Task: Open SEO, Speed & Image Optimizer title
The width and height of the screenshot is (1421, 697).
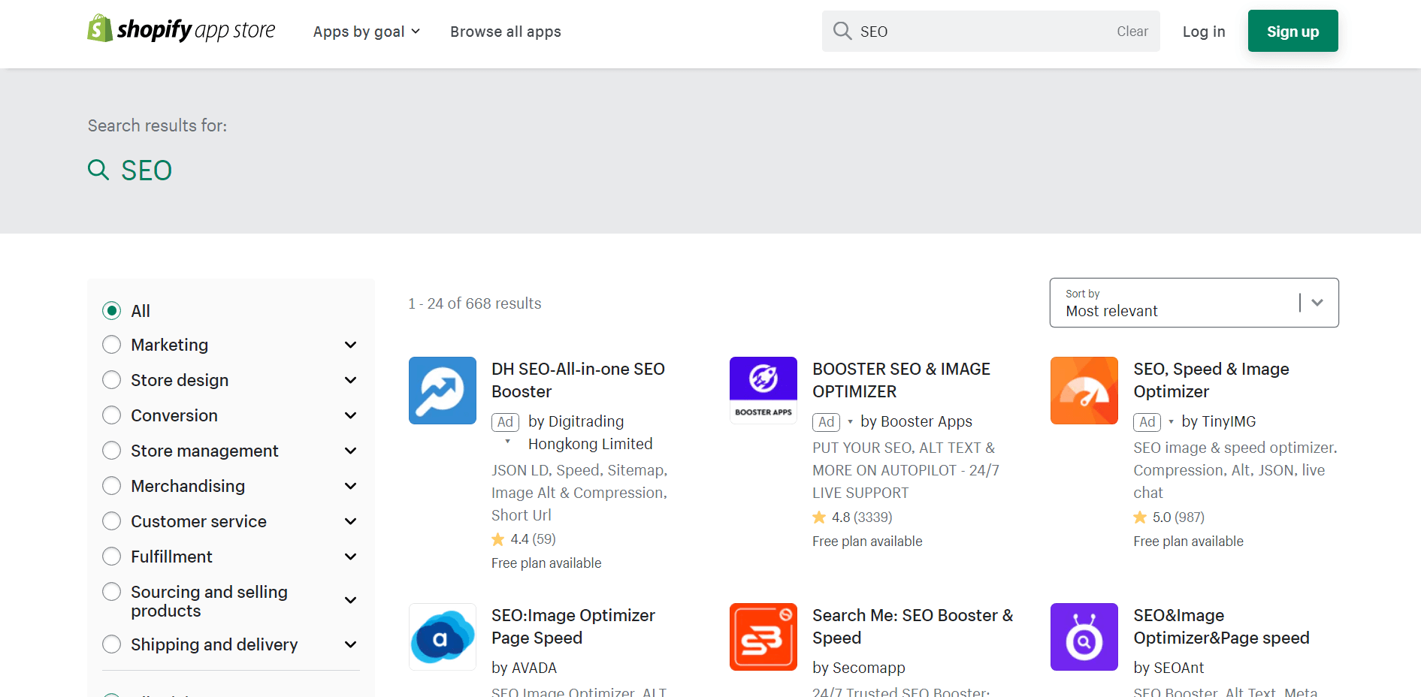Action: coord(1211,380)
